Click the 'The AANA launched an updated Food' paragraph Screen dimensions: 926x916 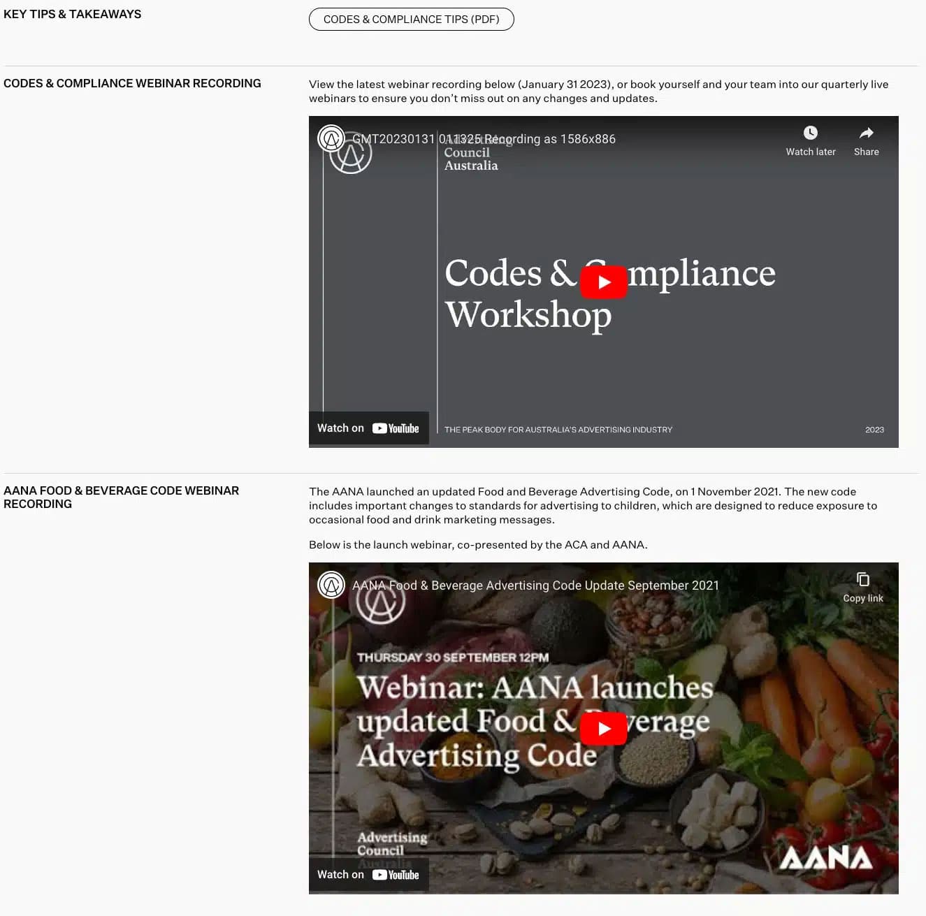(593, 506)
